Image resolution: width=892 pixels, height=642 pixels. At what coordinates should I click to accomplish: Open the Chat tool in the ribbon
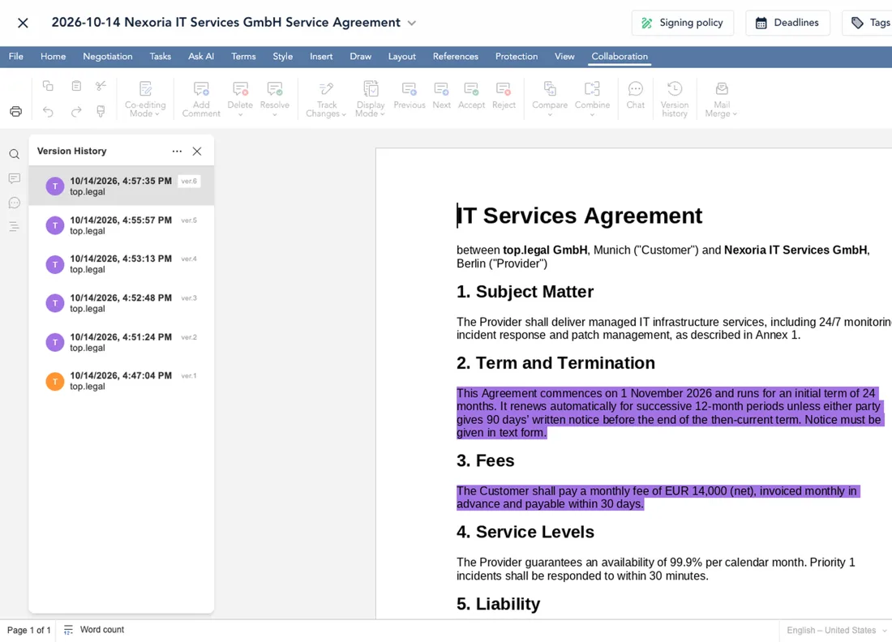[636, 96]
